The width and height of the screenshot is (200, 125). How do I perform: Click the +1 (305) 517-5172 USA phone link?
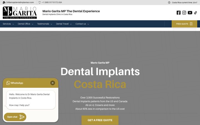(x=52, y=2)
